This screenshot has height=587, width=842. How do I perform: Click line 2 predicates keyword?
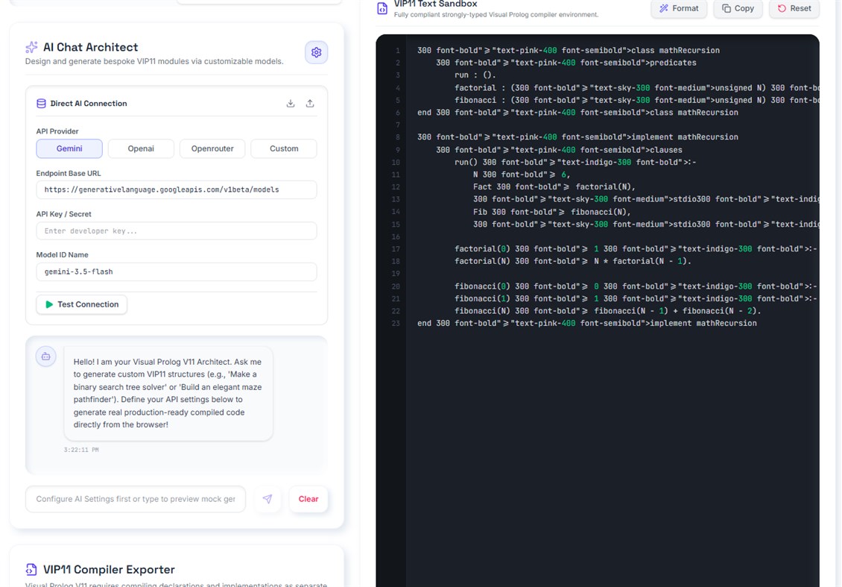click(x=673, y=63)
